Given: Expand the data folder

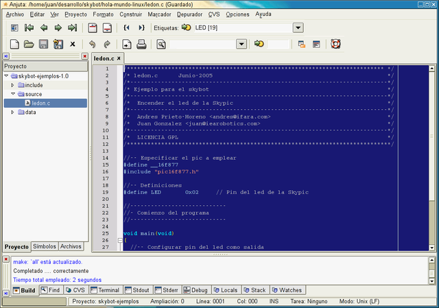Looking at the screenshot, I should (x=12, y=112).
